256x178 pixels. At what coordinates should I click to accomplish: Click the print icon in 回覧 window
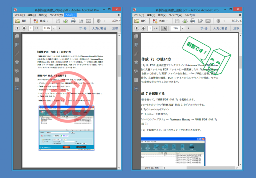[192, 21]
